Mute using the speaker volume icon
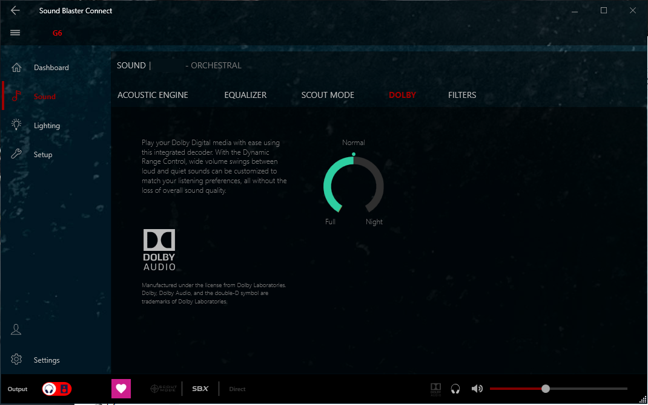 pos(477,389)
